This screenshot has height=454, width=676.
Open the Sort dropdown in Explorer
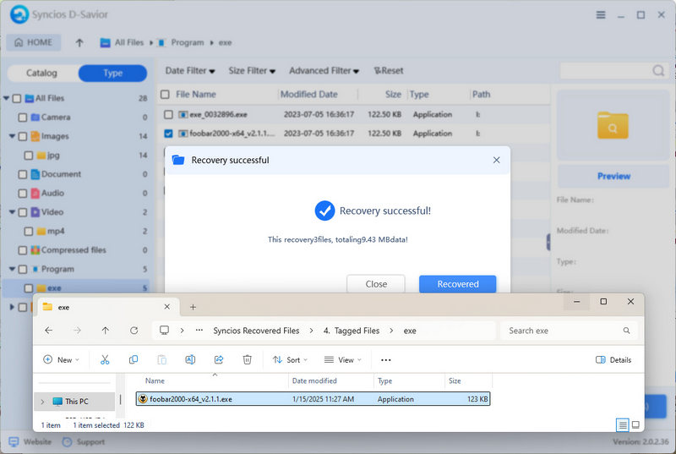pos(290,359)
